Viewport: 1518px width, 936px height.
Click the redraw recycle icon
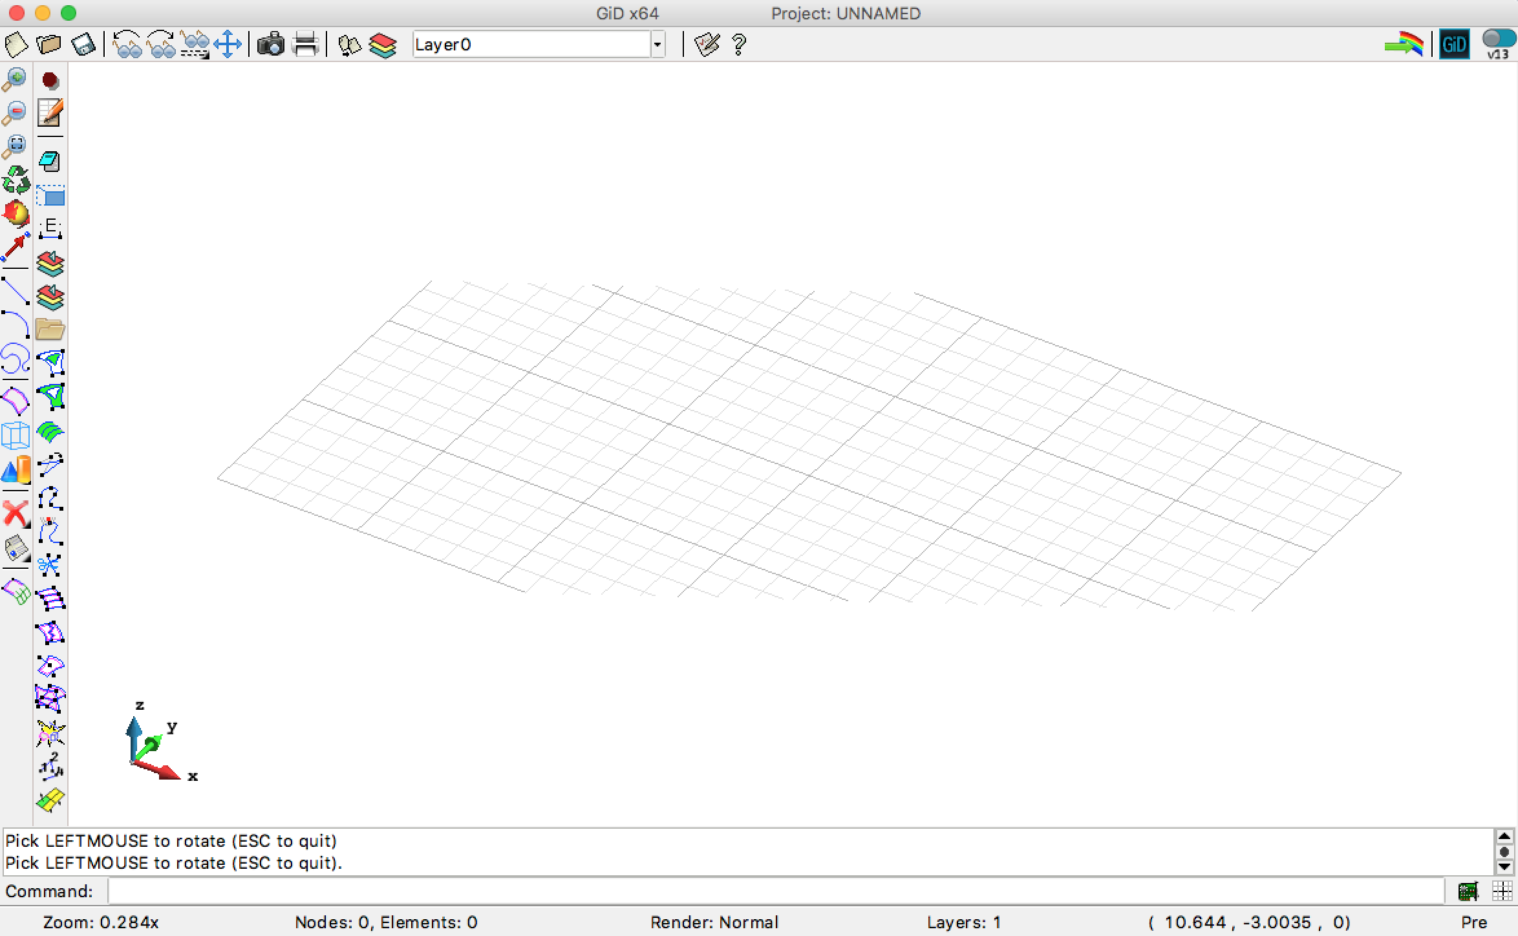16,180
